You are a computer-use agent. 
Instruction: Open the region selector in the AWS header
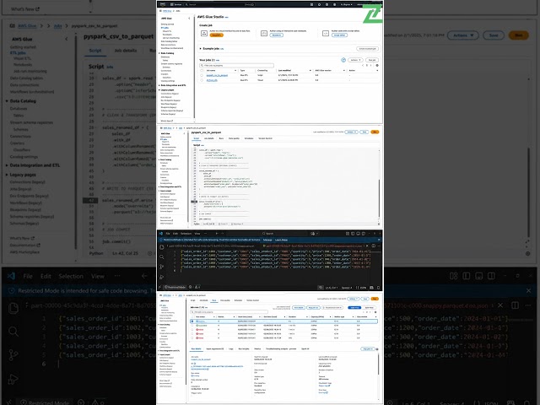346,4
